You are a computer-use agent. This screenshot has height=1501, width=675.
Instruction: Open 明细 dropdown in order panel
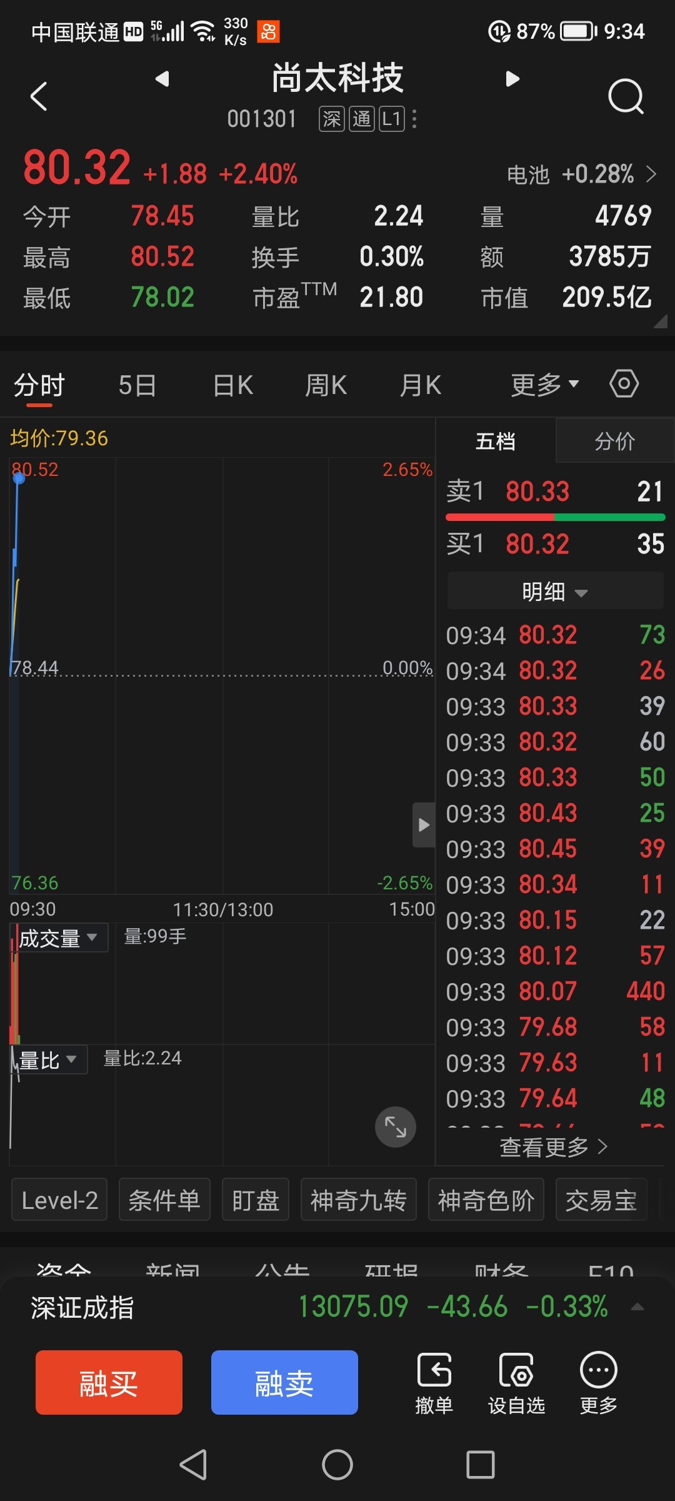555,591
